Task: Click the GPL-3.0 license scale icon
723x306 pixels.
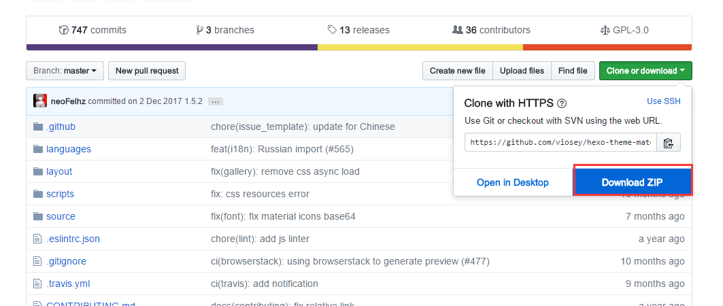Action: (x=605, y=30)
